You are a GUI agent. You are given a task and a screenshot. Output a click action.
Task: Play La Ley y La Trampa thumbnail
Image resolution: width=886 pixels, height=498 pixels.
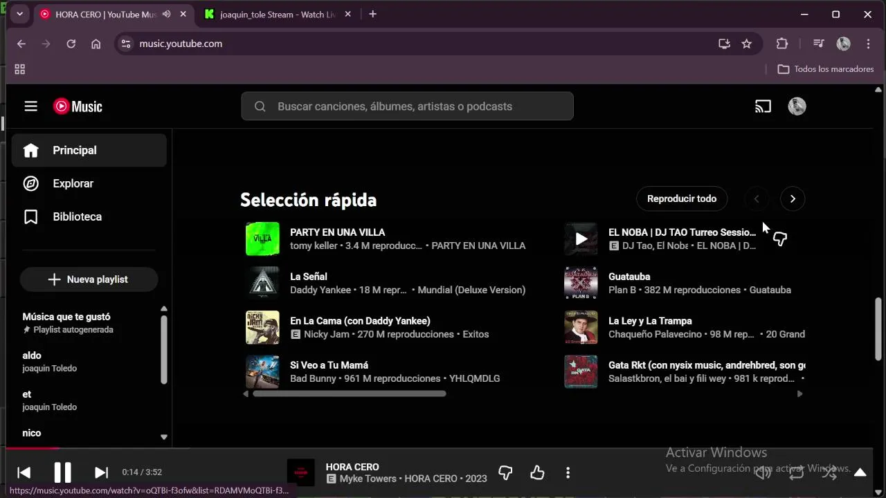point(581,327)
